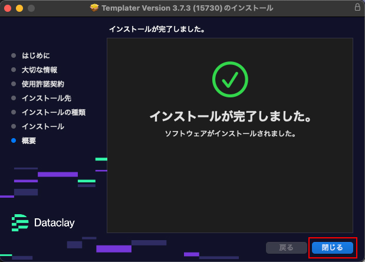
Task: Go to the 使用許諾契約 step
Action: [x=43, y=84]
